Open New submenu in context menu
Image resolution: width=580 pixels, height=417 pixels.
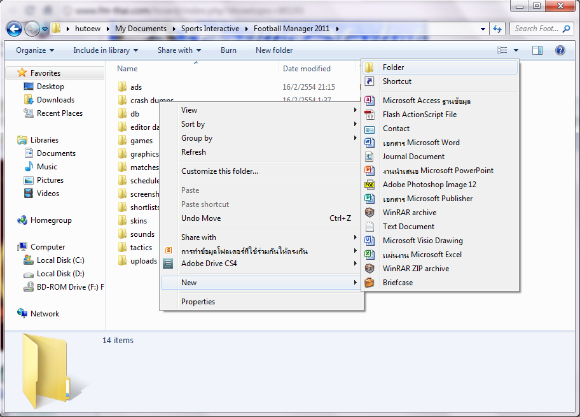(261, 283)
